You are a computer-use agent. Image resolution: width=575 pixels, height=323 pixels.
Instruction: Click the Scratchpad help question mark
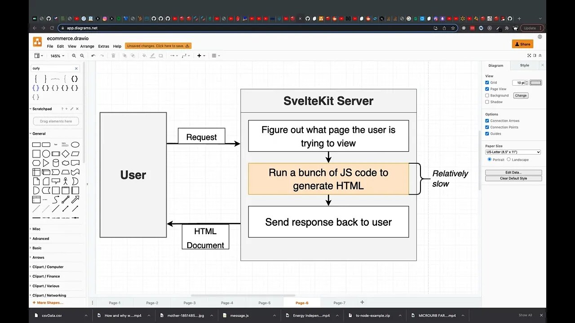click(x=62, y=109)
